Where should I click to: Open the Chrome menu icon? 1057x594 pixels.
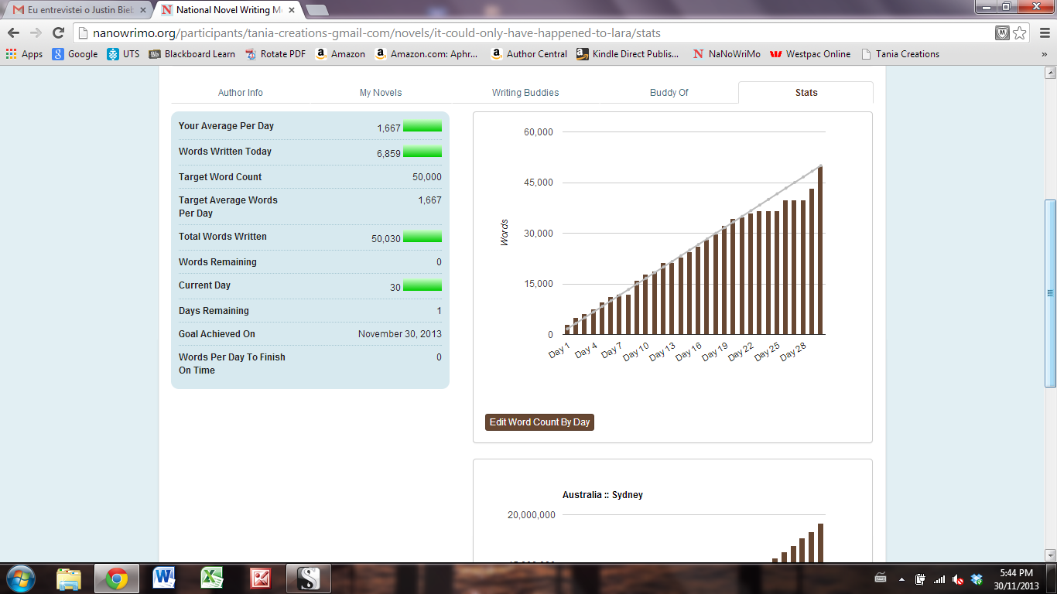click(1042, 32)
